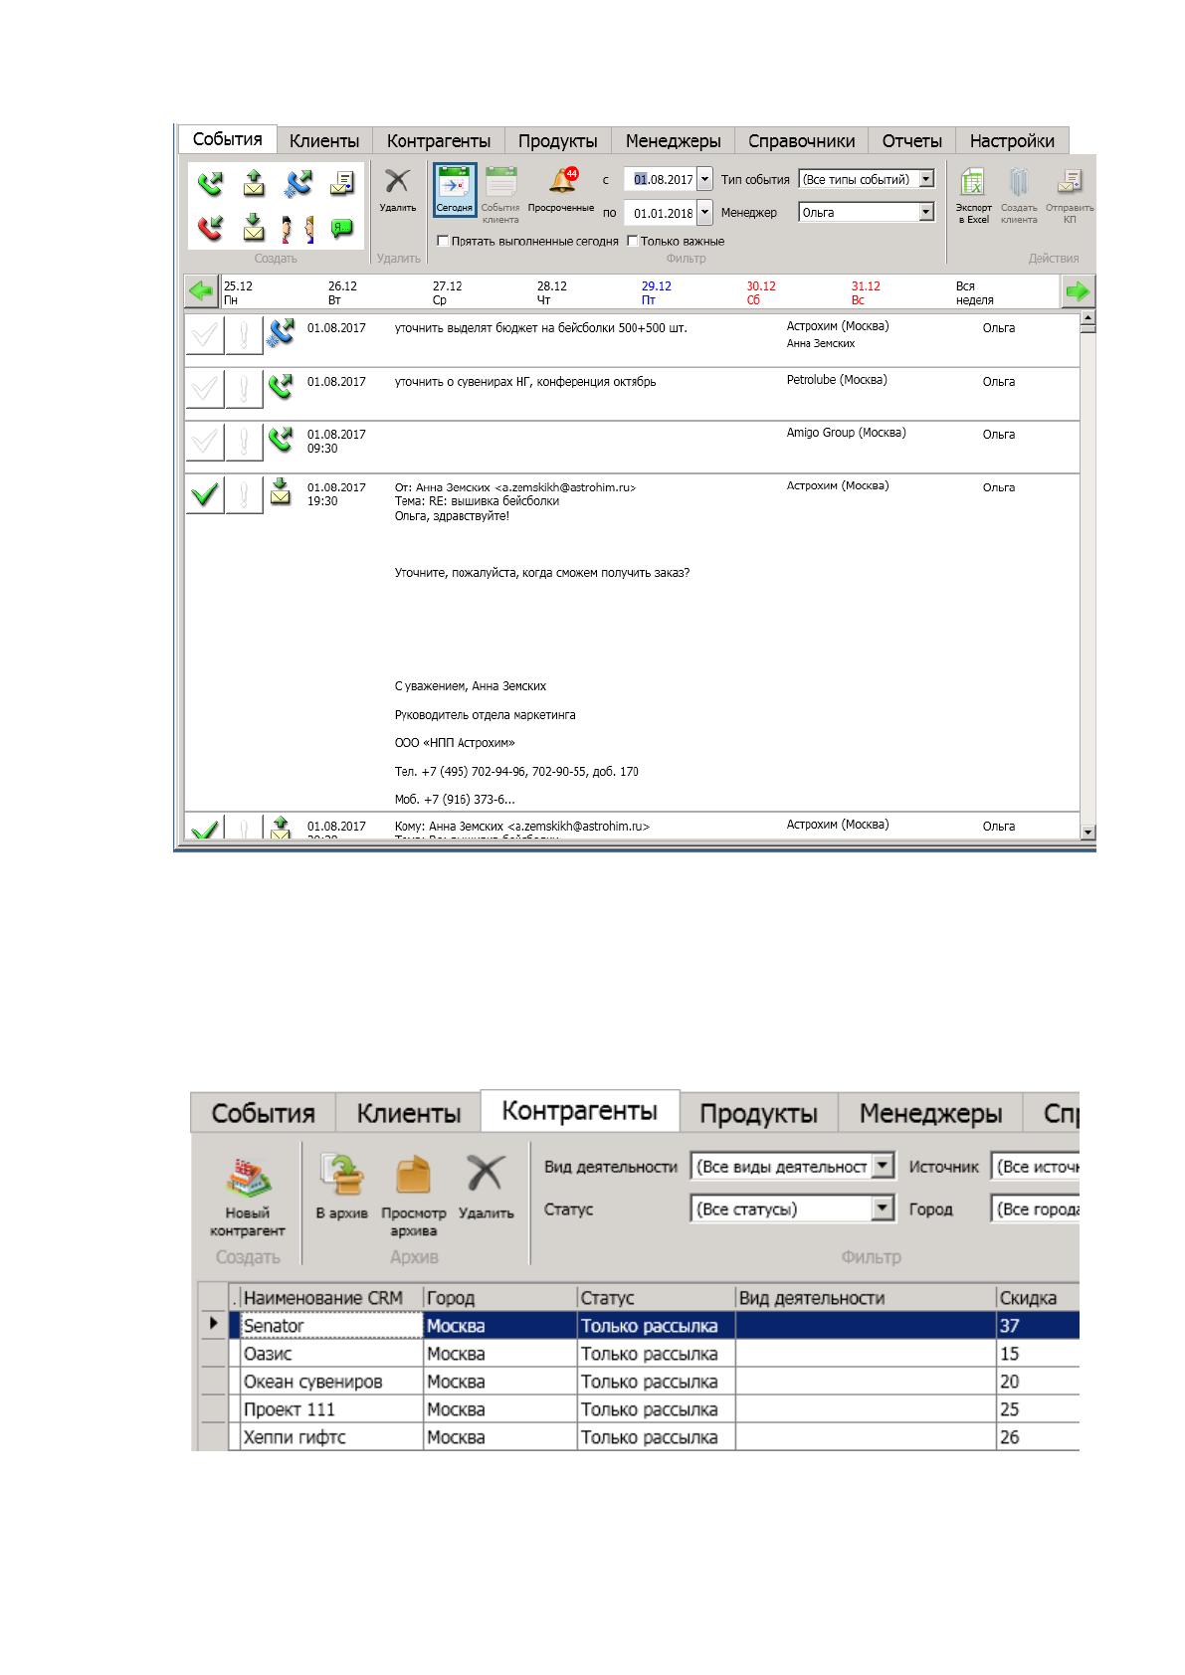Click the green previous-week arrow
Image resolution: width=1185 pixels, height=1675 pixels.
202,292
